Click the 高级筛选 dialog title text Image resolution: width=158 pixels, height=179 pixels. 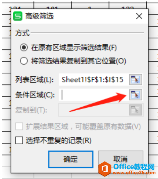pyautogui.click(x=39, y=16)
